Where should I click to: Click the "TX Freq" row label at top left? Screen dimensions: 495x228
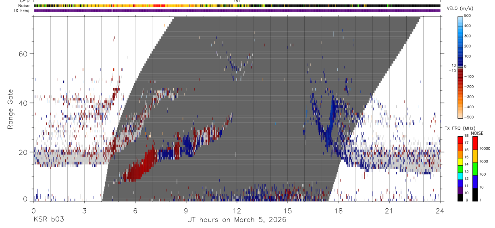(x=22, y=10)
